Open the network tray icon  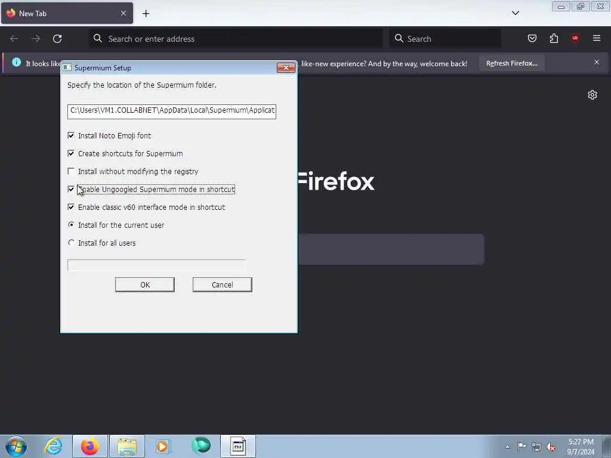click(536, 447)
